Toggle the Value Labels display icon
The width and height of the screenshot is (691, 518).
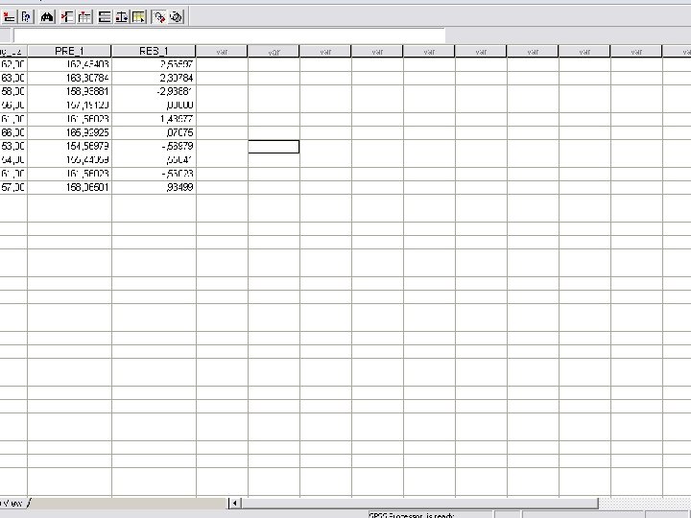[158, 17]
